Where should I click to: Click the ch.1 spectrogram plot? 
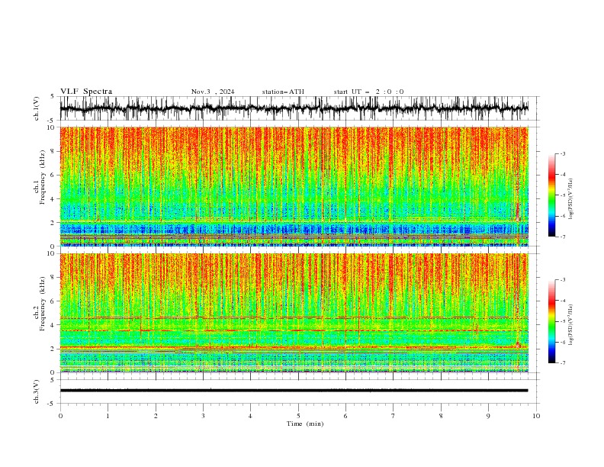point(294,186)
